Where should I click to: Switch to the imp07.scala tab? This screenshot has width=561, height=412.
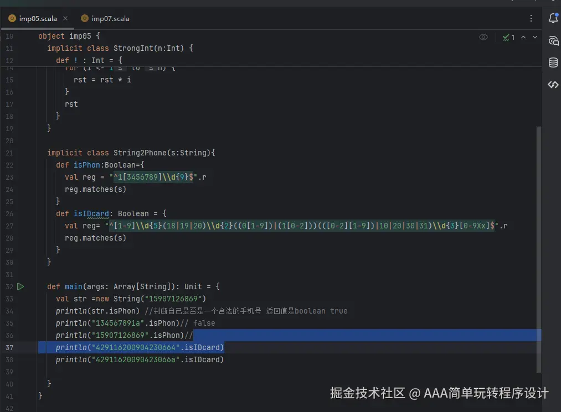coord(109,18)
